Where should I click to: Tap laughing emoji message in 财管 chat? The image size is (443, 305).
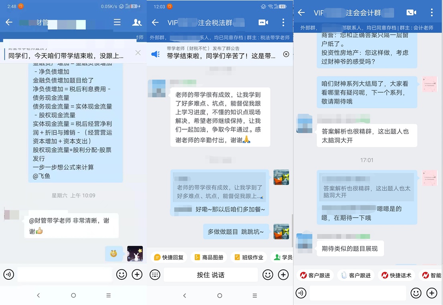(114, 254)
